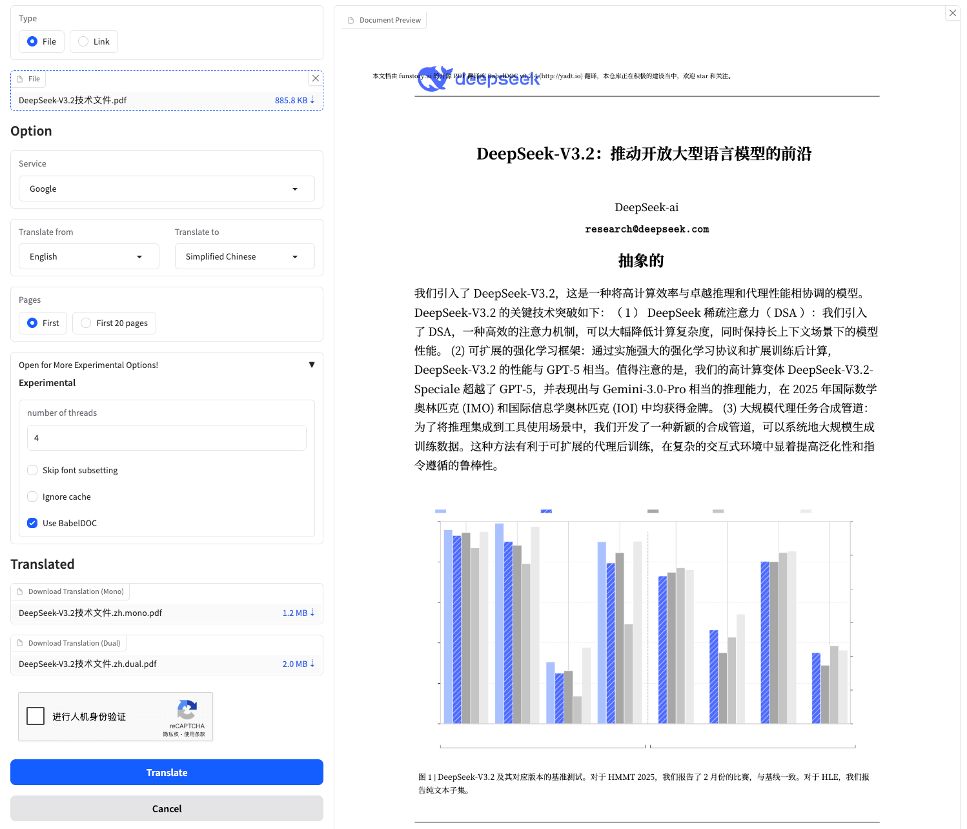The image size is (967, 829).
Task: Open the Translate to Simplified Chinese dropdown
Action: tap(245, 256)
